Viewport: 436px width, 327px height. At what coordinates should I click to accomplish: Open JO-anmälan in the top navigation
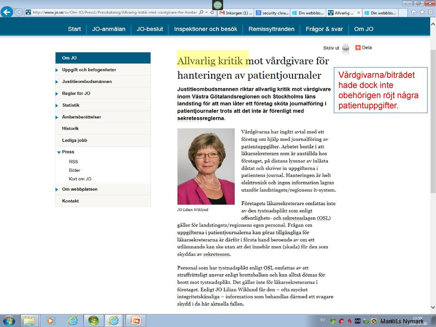109,29
